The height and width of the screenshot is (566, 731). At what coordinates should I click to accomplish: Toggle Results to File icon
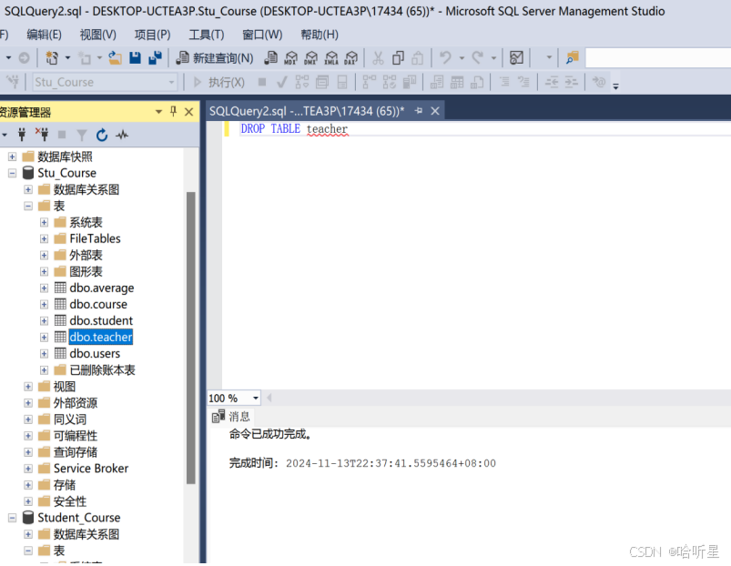pos(477,83)
